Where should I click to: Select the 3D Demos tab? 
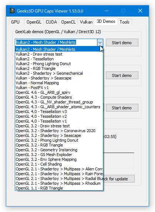[x=106, y=21]
